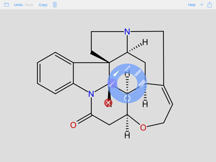
Task: Choose solid wedge bond in radial menu
Action: (116, 74)
